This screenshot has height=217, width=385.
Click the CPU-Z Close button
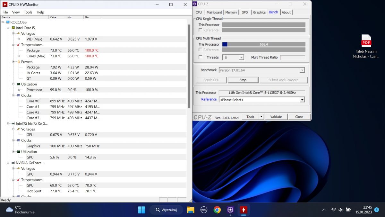(x=299, y=117)
